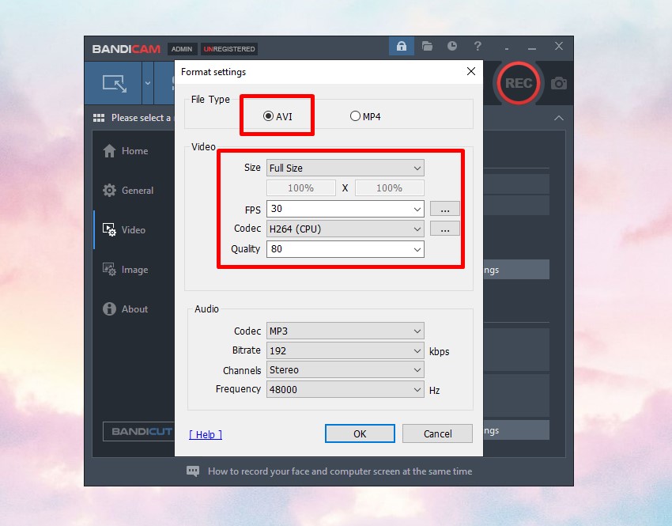Click the BANDICAM logo
The image size is (672, 526).
126,49
